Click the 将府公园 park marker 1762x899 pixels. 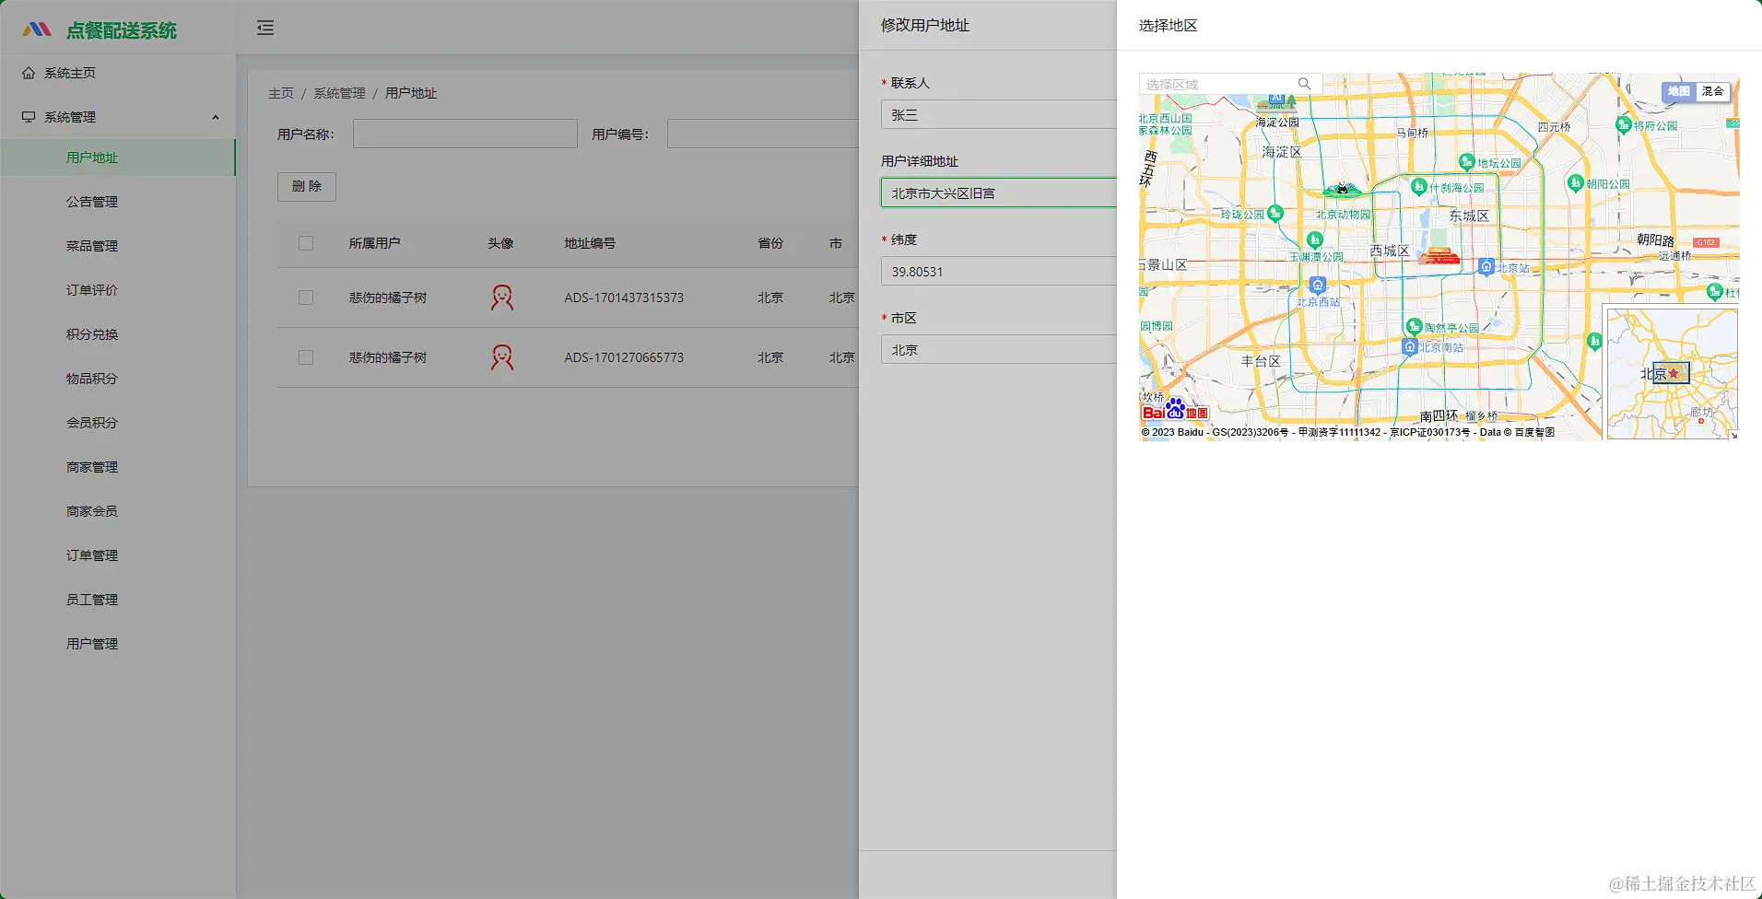1624,125
